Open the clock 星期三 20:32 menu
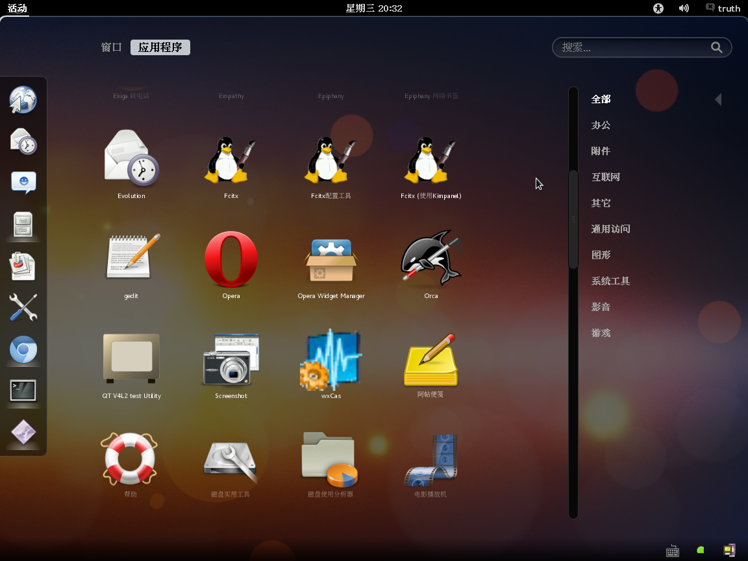The image size is (748, 561). pyautogui.click(x=374, y=8)
